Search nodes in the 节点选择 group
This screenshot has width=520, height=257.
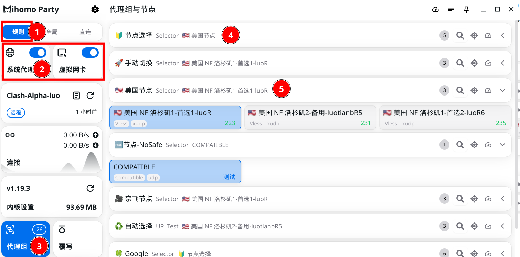tap(460, 35)
